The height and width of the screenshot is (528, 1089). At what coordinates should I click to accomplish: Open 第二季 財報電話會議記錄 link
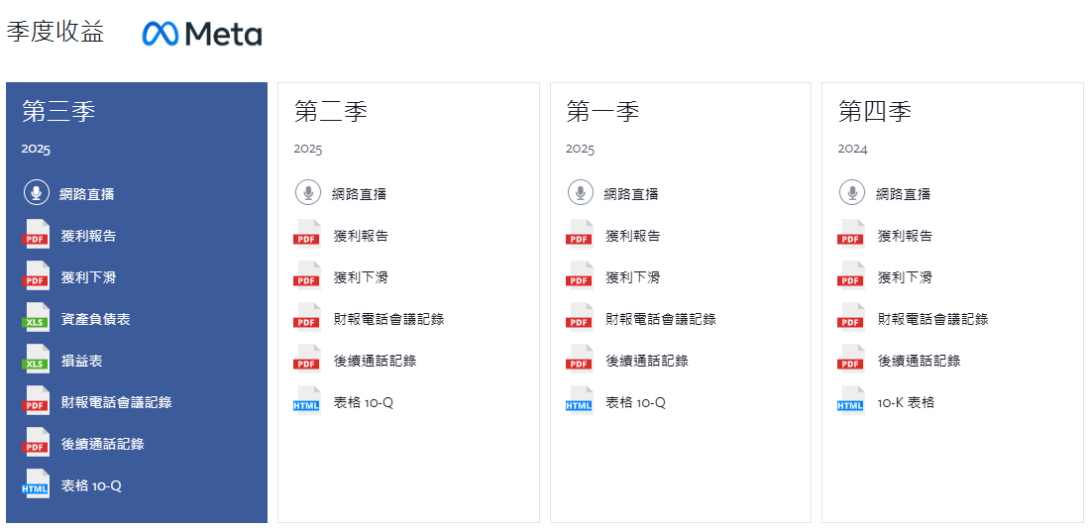388,319
